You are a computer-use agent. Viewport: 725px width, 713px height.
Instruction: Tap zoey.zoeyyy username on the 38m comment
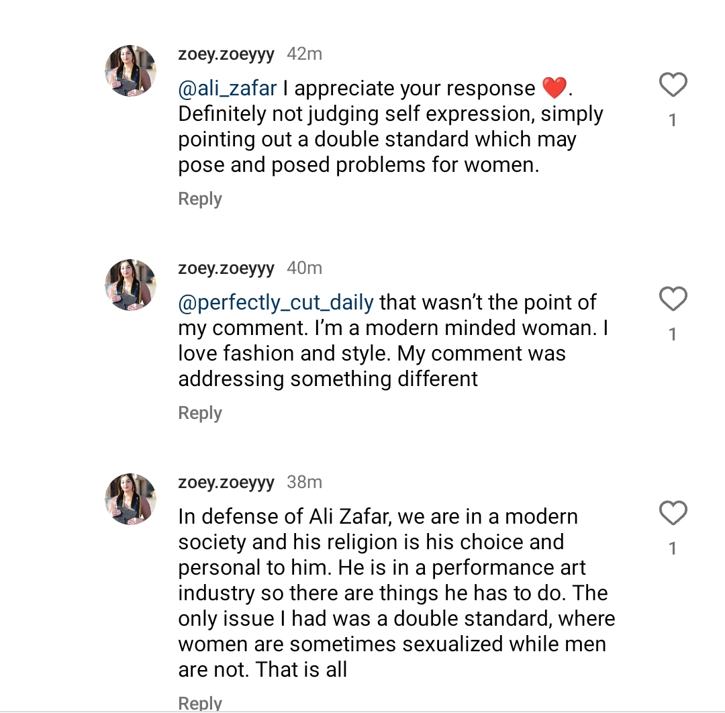click(x=226, y=482)
